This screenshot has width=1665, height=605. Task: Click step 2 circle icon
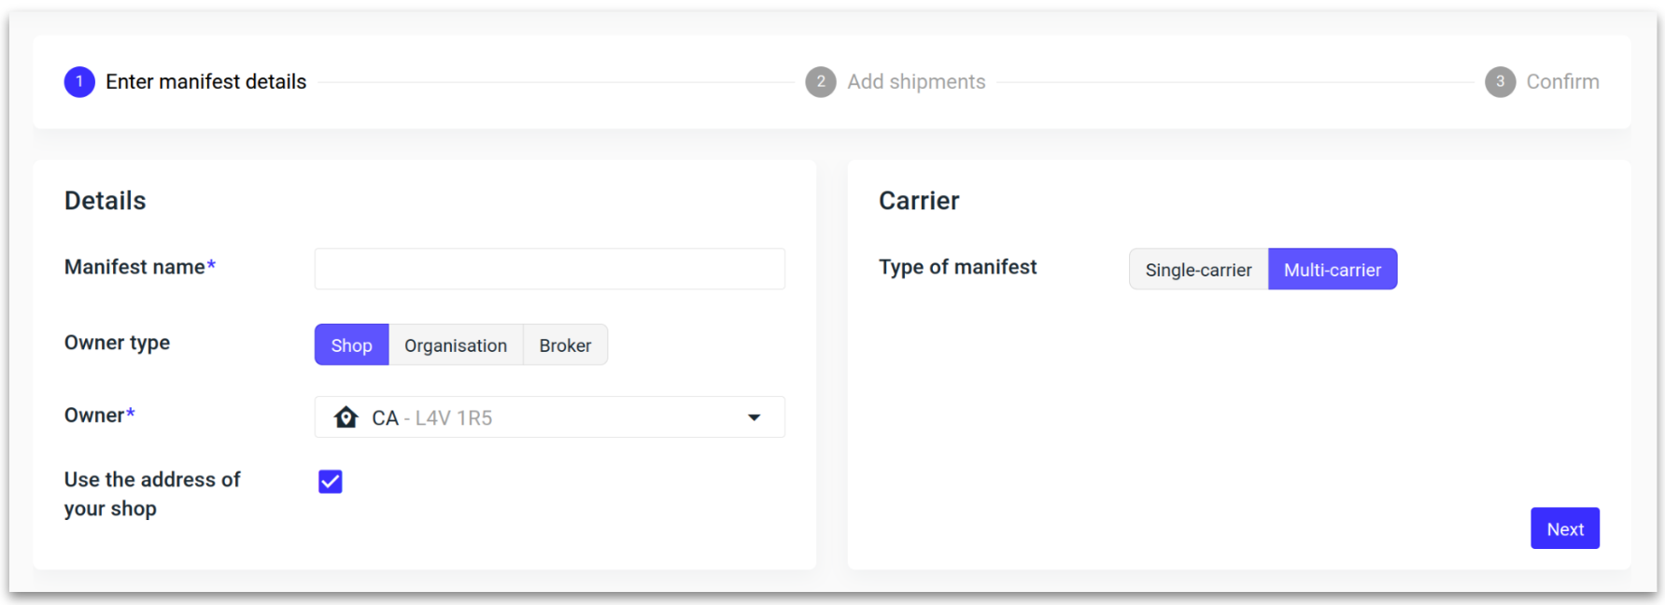[x=821, y=82]
